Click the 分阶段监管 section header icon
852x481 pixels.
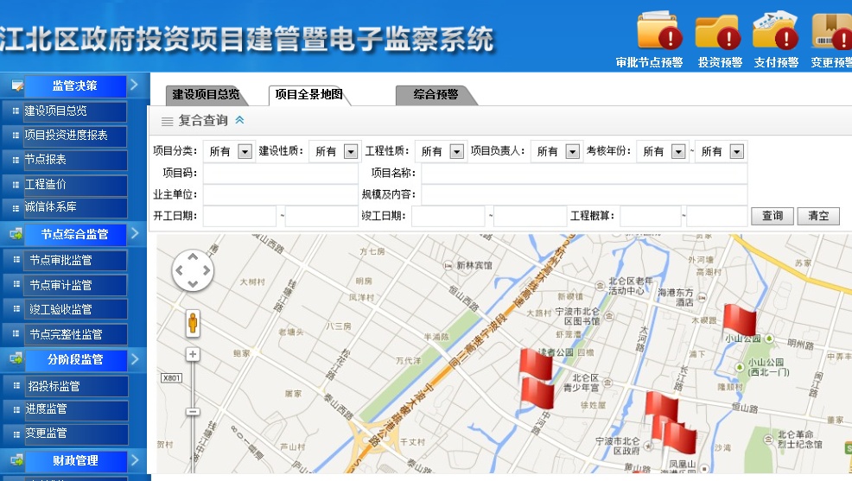pos(16,359)
